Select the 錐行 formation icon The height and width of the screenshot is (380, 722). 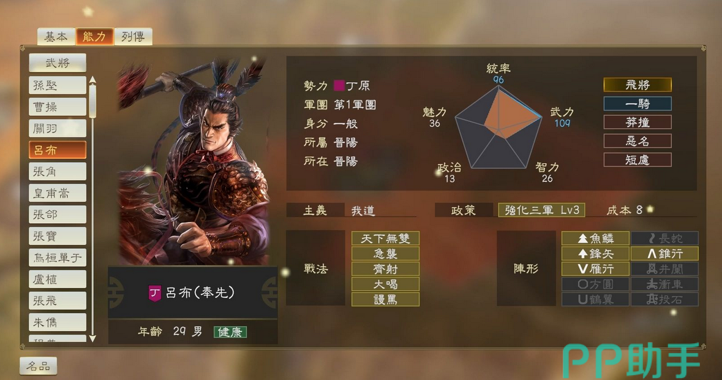click(665, 253)
